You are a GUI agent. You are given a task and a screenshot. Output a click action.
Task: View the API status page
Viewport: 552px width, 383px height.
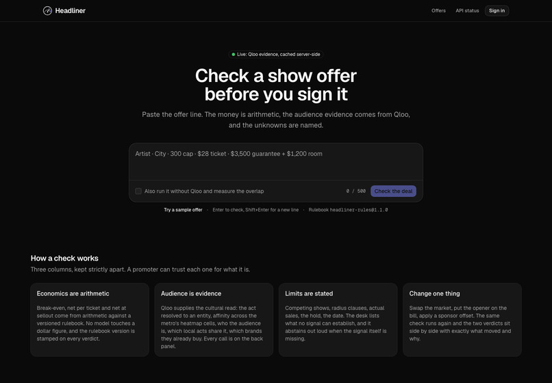click(467, 11)
